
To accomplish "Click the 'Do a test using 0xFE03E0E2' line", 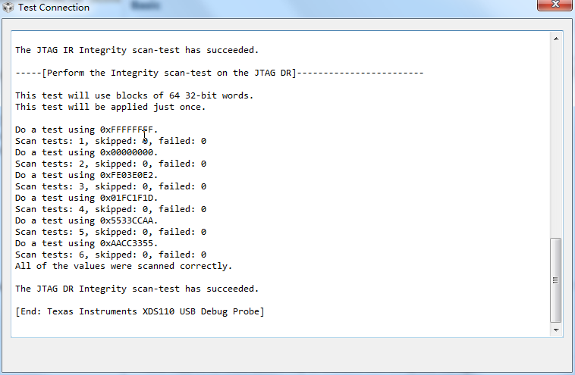I will [86, 175].
